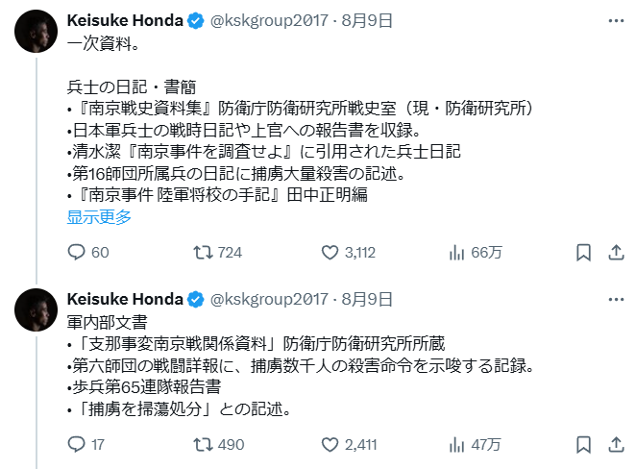Like the second tweet with 2,411 likes

[330, 445]
